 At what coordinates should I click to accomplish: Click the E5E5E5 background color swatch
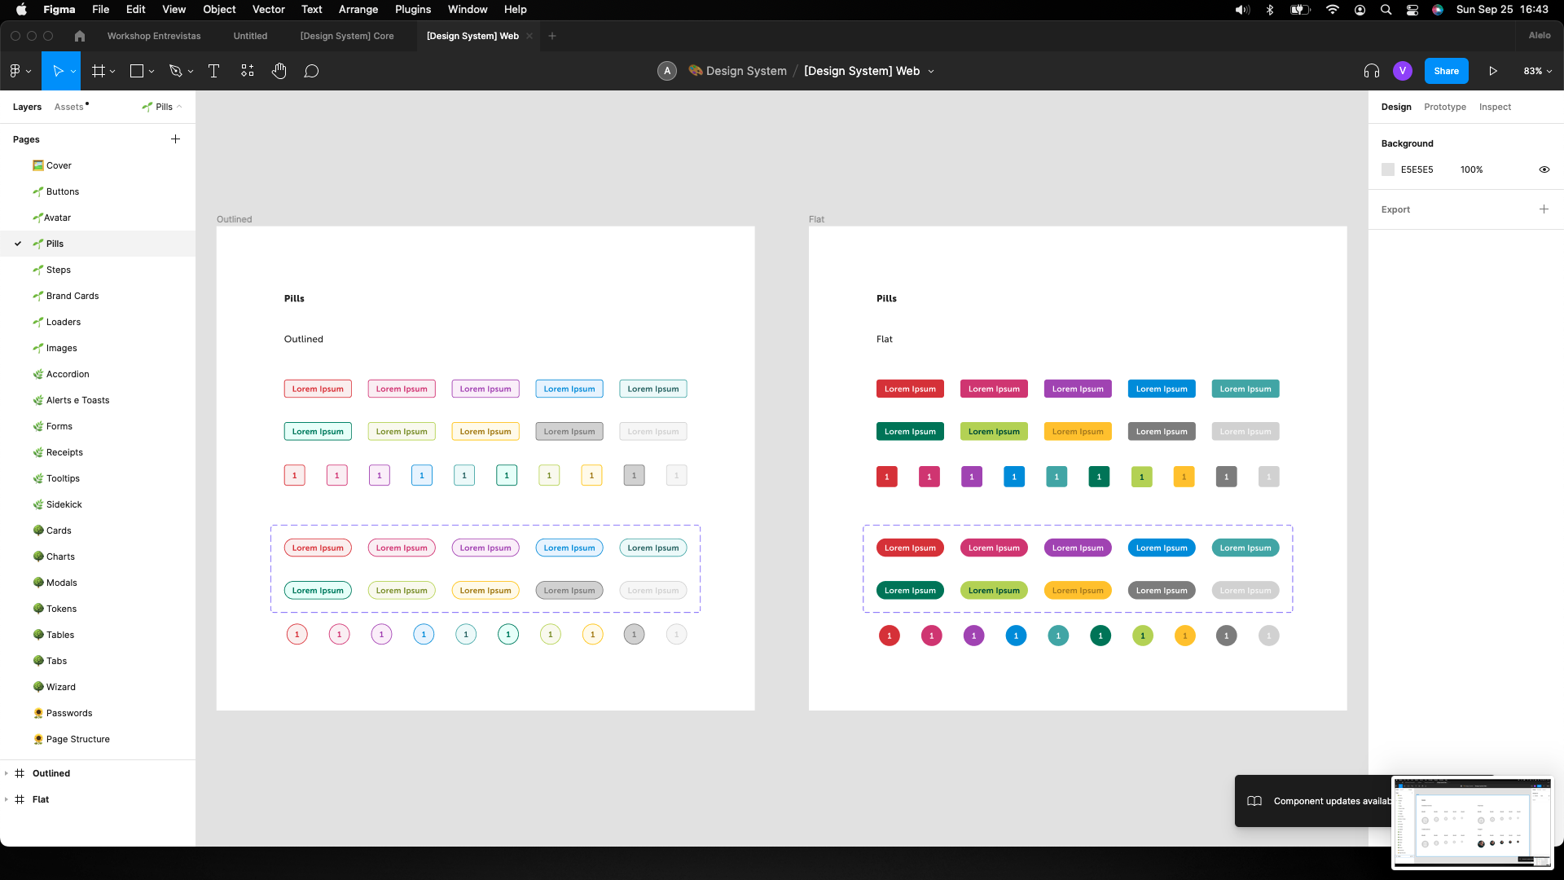[x=1388, y=169]
